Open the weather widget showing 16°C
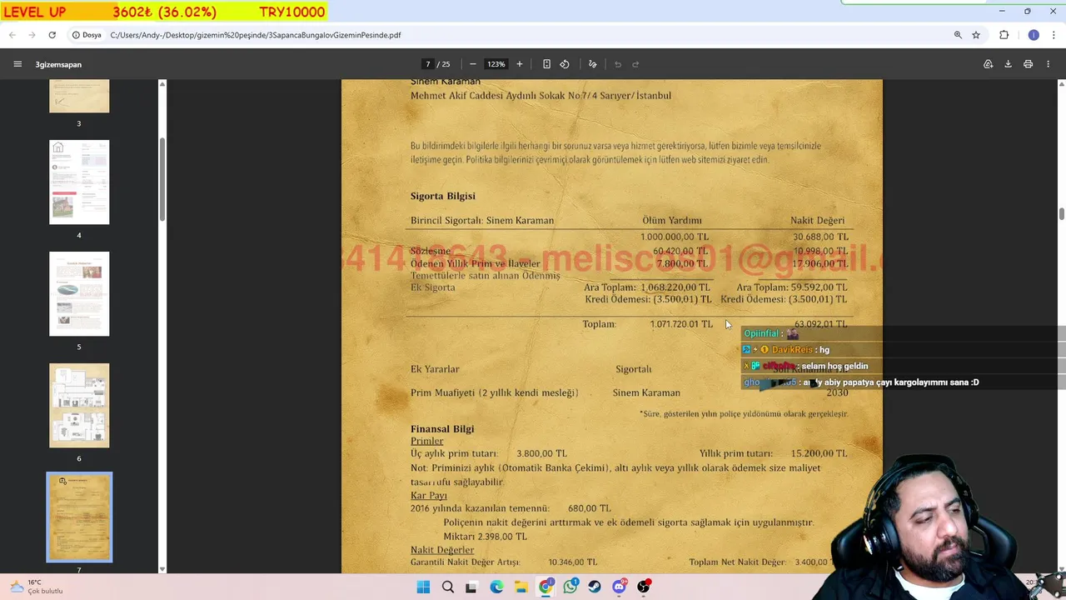Viewport: 1066px width, 600px height. pos(37,587)
